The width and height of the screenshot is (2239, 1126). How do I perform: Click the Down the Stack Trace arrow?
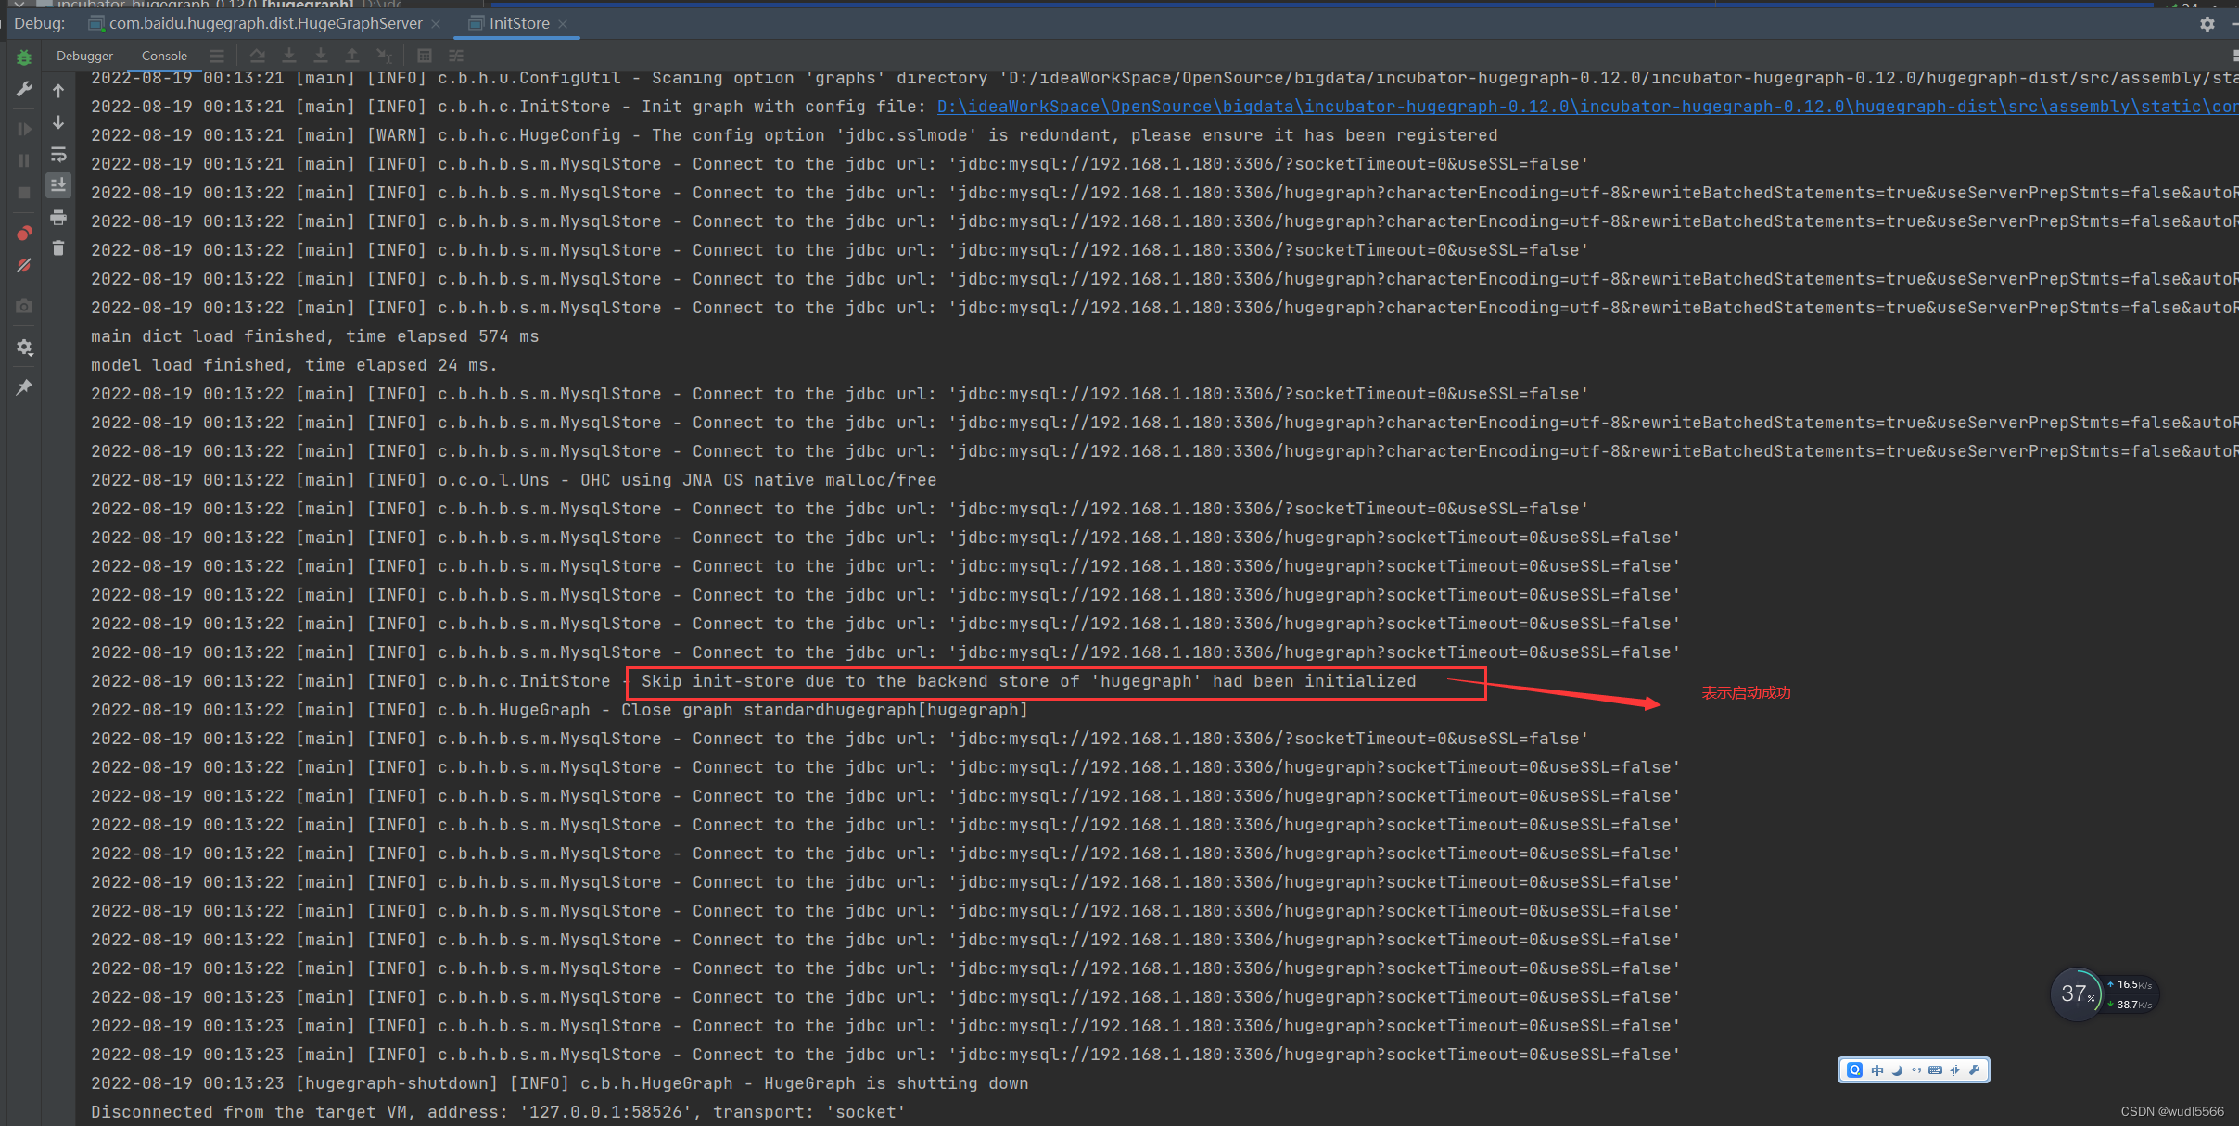(x=58, y=121)
